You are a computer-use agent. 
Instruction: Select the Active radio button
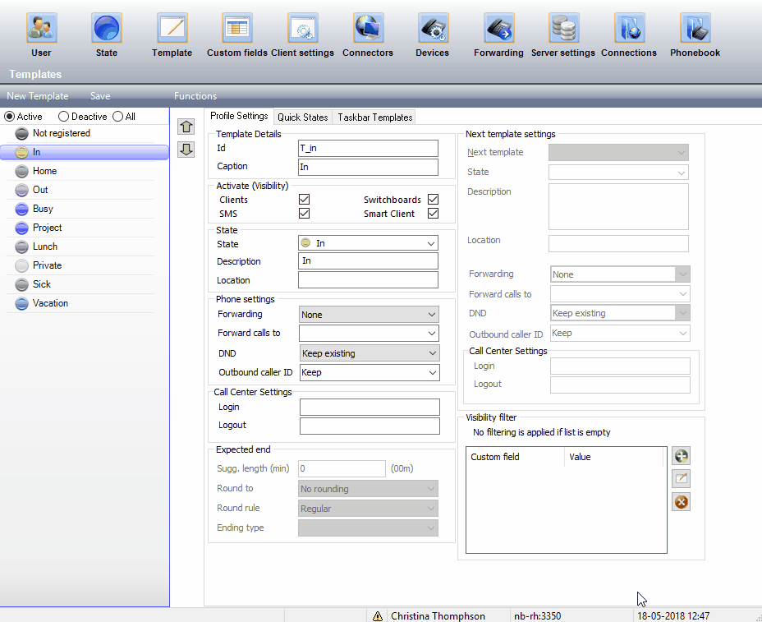9,117
